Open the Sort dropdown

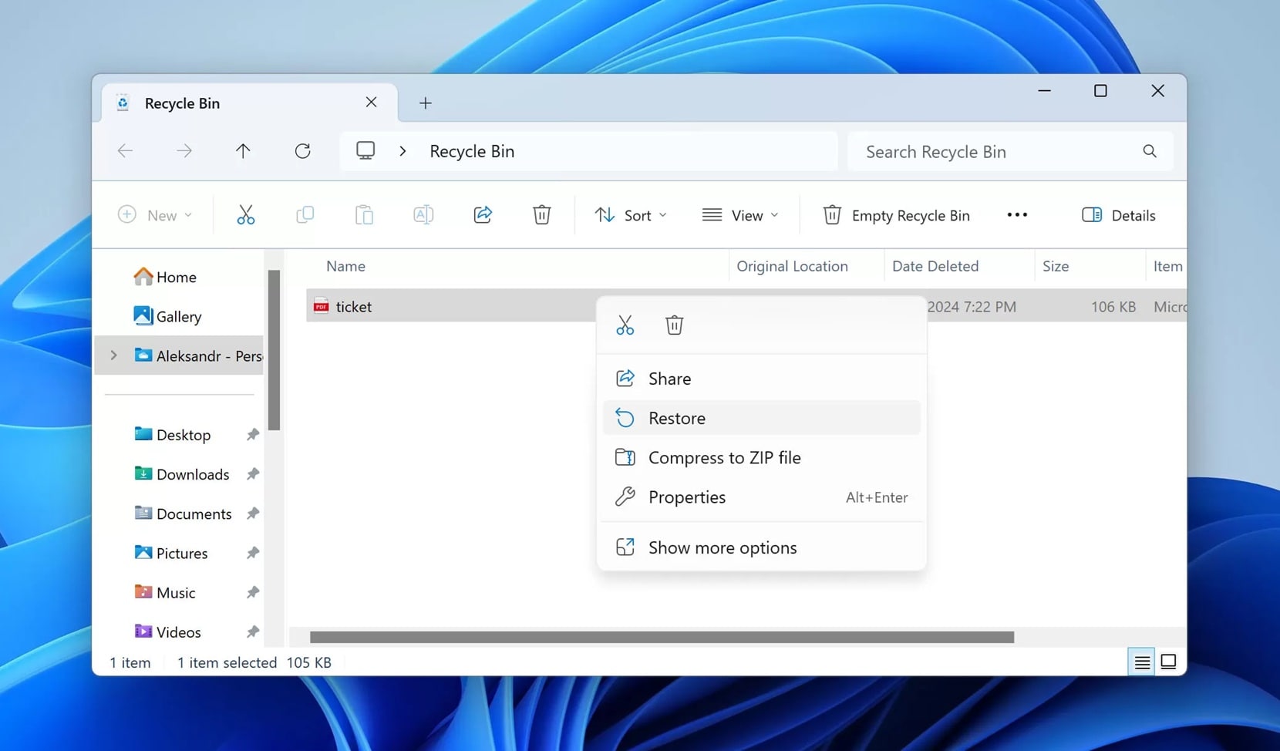click(x=631, y=215)
